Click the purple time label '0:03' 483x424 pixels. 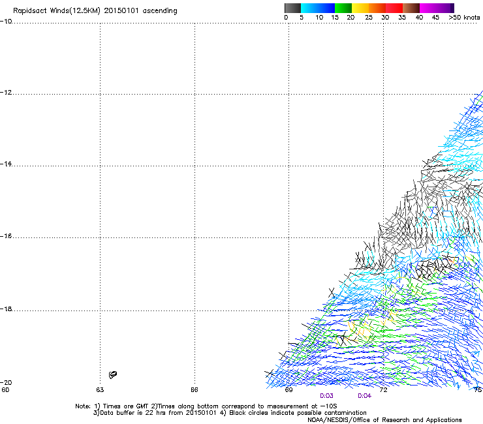pos(326,396)
